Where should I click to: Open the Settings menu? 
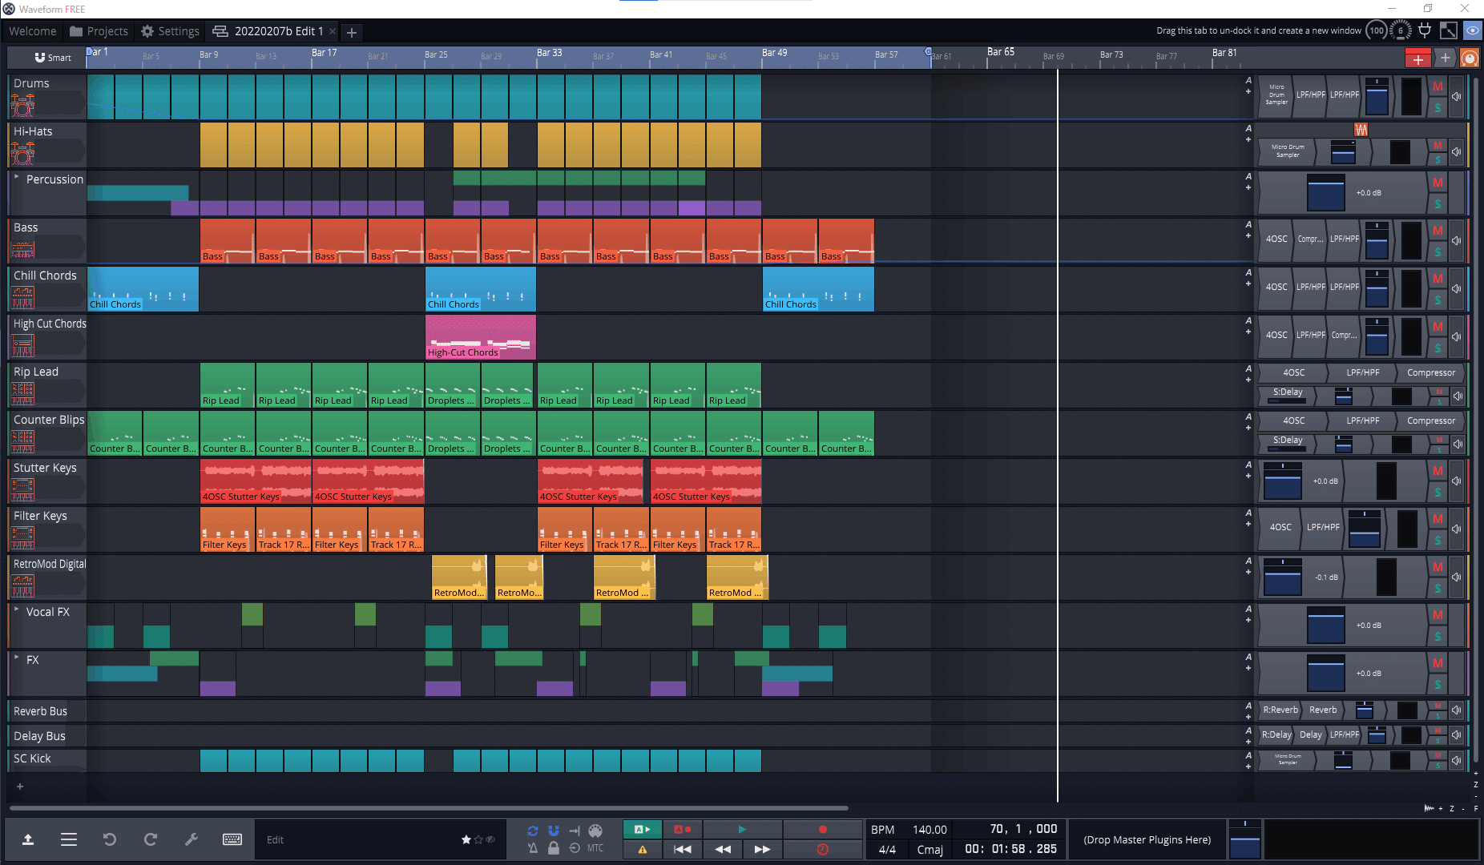(170, 30)
